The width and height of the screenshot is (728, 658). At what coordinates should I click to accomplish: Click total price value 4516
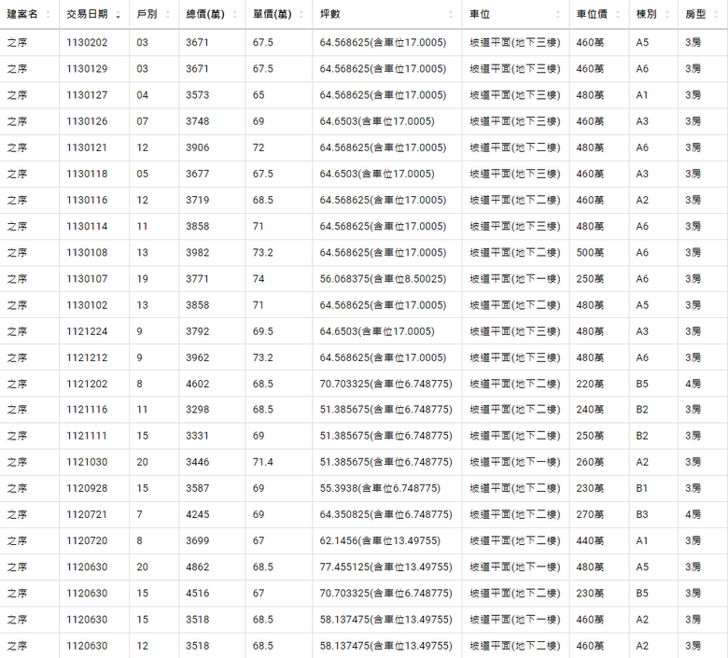point(197,594)
